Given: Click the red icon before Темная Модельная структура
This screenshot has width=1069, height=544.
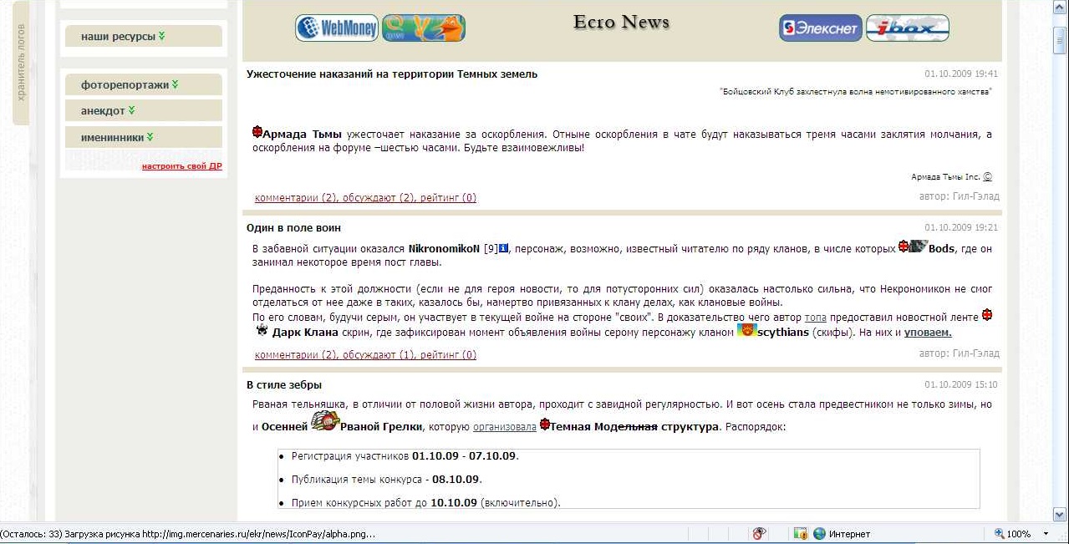Looking at the screenshot, I should (x=545, y=425).
